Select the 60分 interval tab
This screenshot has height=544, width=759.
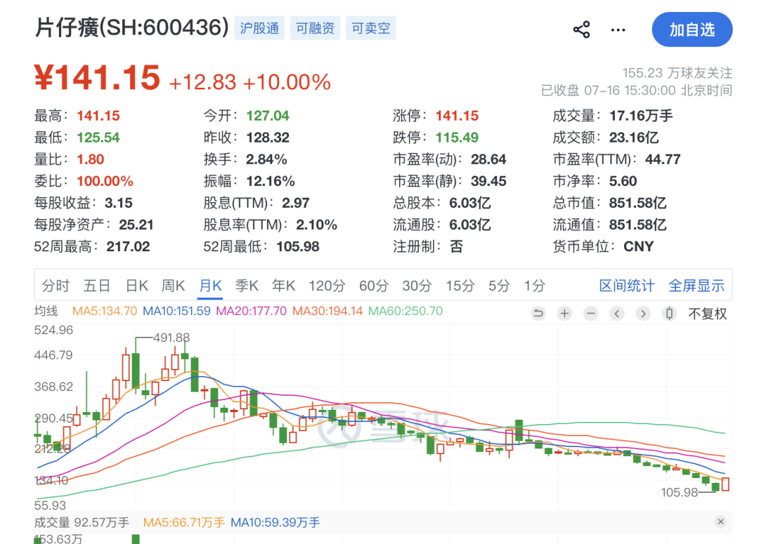(374, 286)
